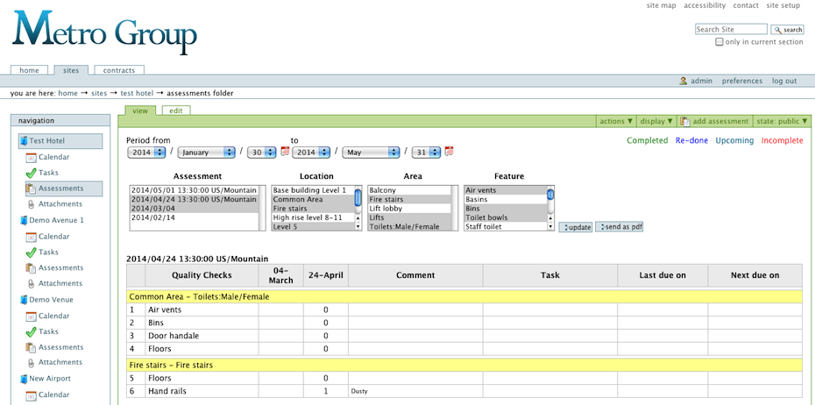815x405 pixels.
Task: Expand the start month January dropdown
Action: (206, 152)
